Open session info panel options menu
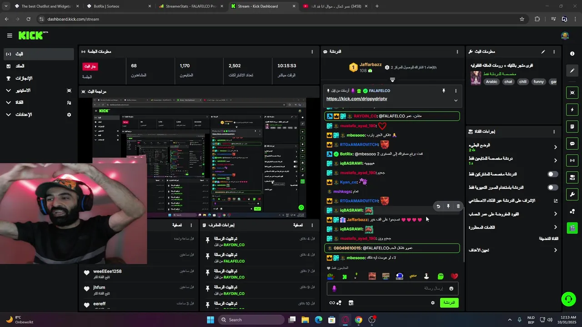 [x=312, y=52]
